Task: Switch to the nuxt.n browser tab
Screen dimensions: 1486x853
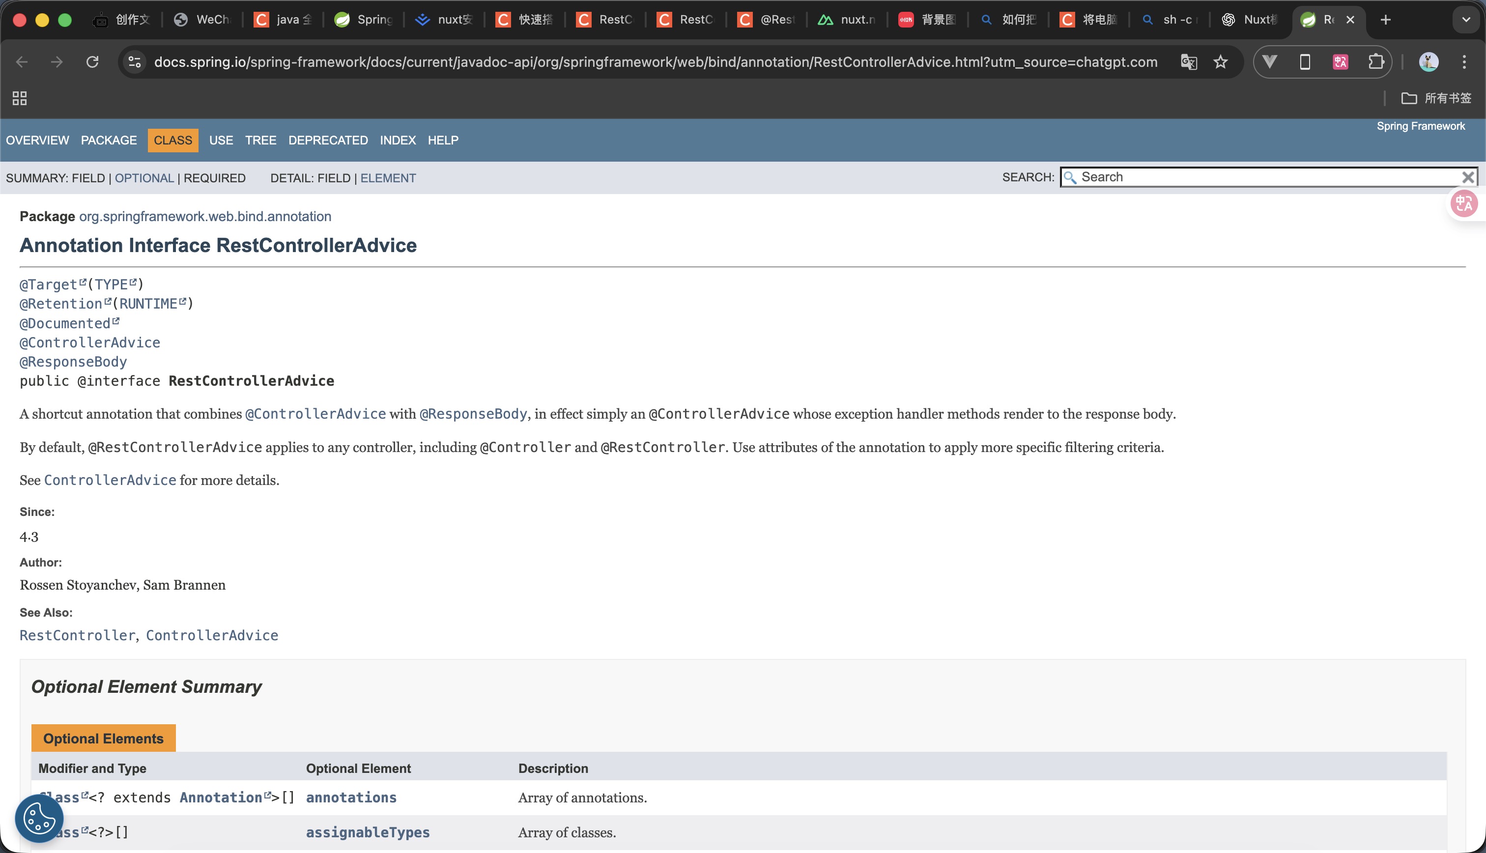Action: point(847,19)
